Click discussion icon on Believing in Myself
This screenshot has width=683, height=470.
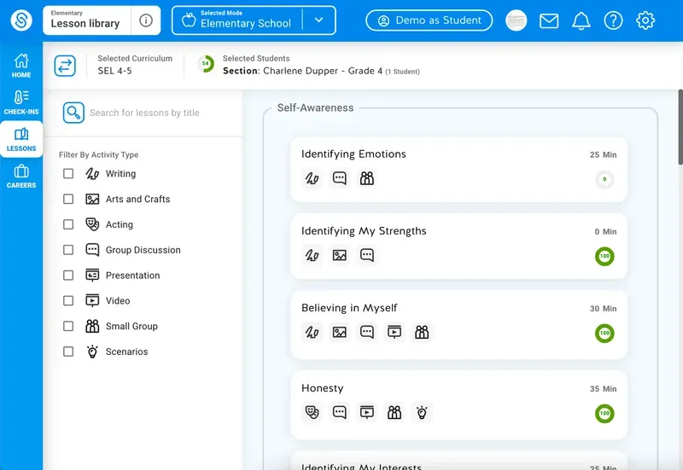pos(367,333)
